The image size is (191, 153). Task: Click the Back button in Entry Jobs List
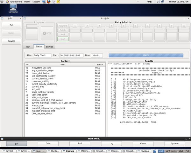(x=63, y=35)
